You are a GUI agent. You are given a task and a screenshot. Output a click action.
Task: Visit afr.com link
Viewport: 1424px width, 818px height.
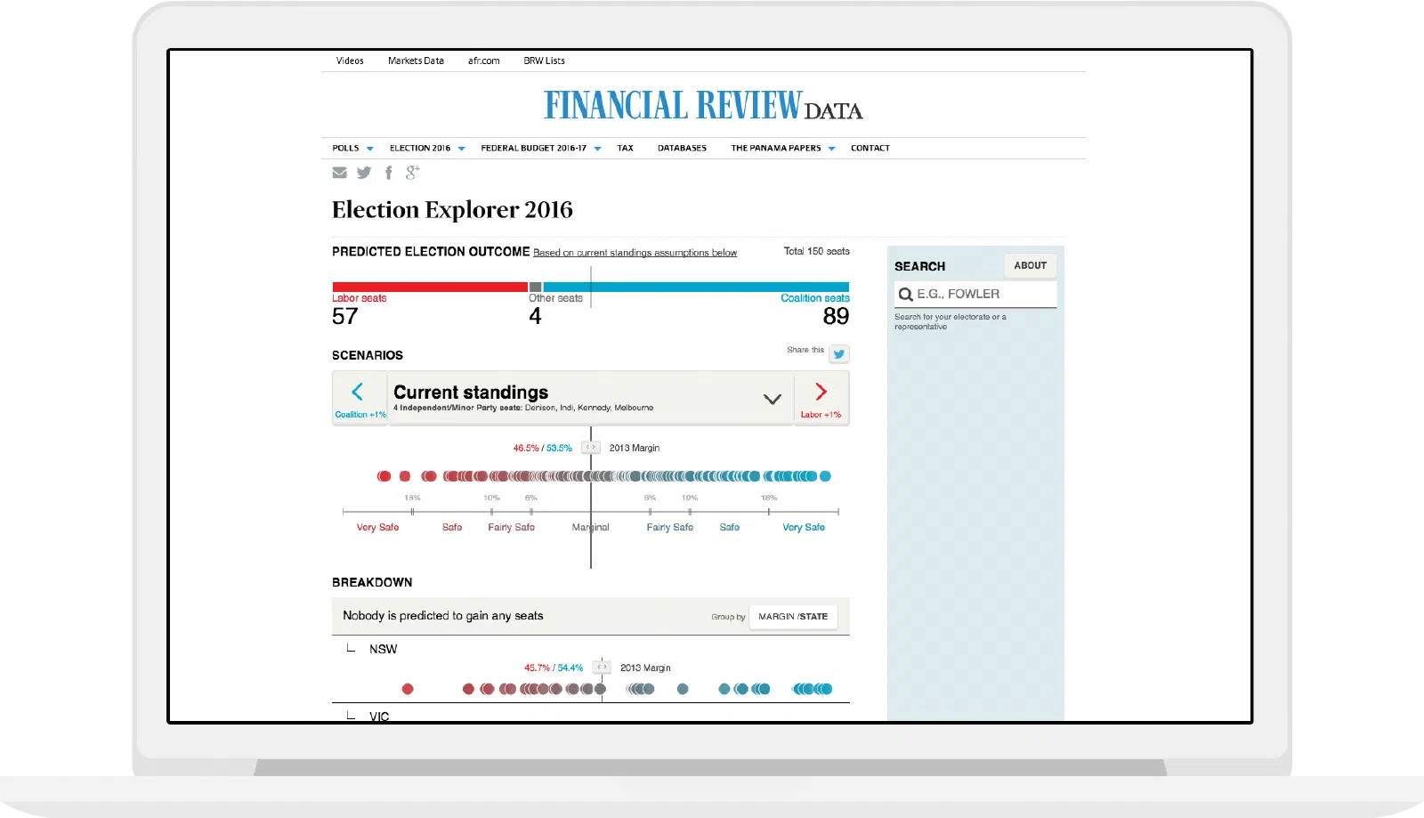click(484, 61)
